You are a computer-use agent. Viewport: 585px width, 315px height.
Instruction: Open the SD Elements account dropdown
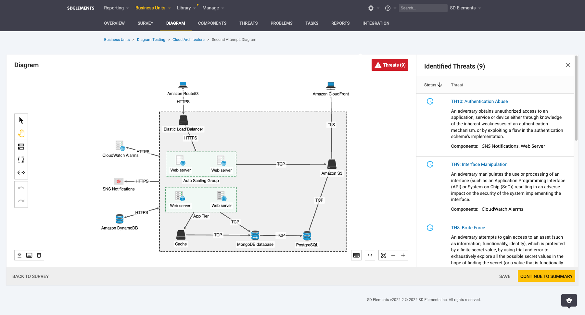pyautogui.click(x=465, y=8)
